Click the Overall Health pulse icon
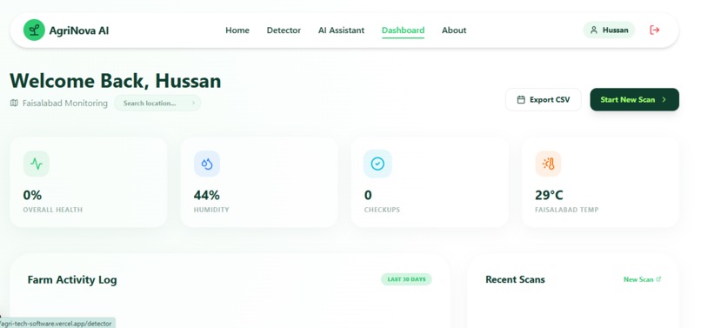 (37, 164)
